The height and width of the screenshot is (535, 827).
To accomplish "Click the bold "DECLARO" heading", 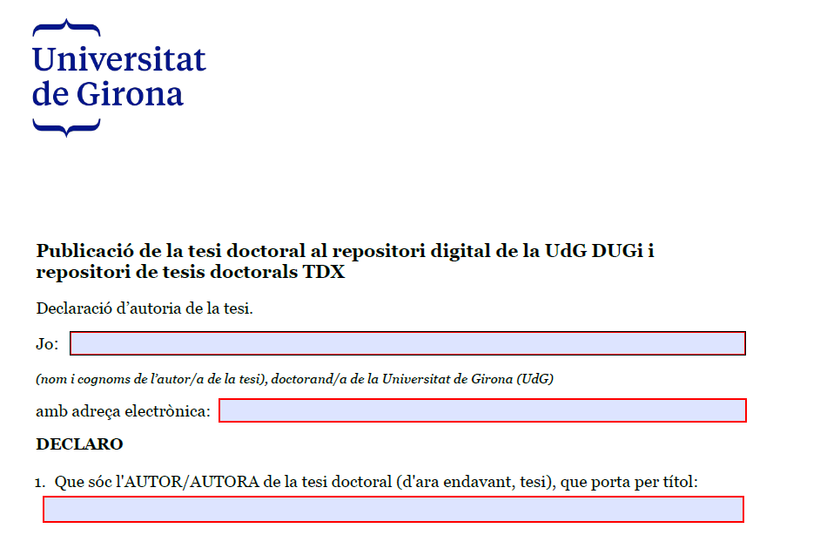I will 79,444.
